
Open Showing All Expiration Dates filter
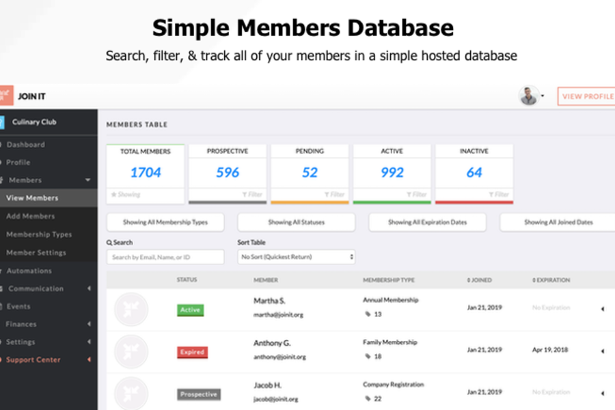pyautogui.click(x=428, y=223)
